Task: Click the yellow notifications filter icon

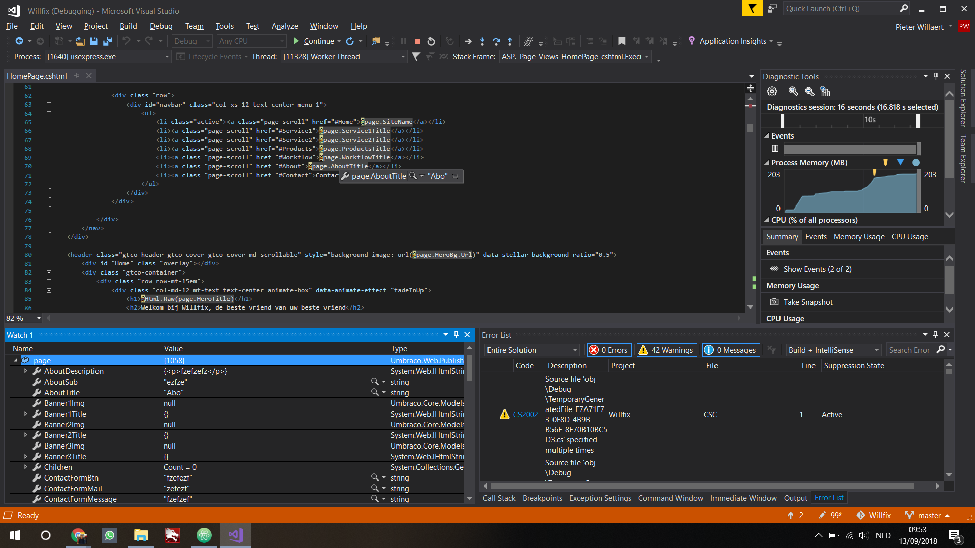Action: 752,8
